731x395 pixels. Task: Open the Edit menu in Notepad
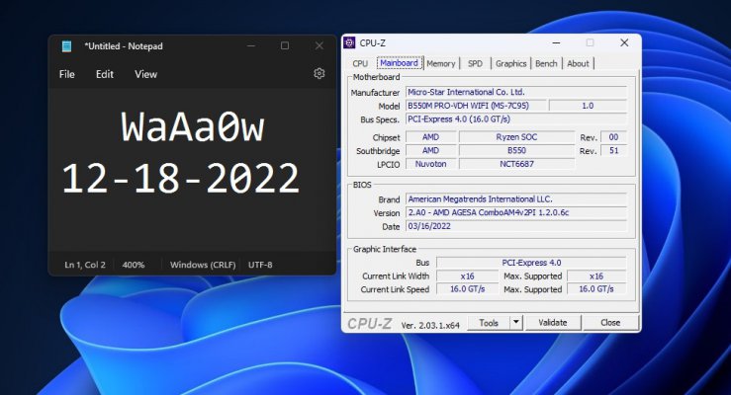tap(105, 74)
